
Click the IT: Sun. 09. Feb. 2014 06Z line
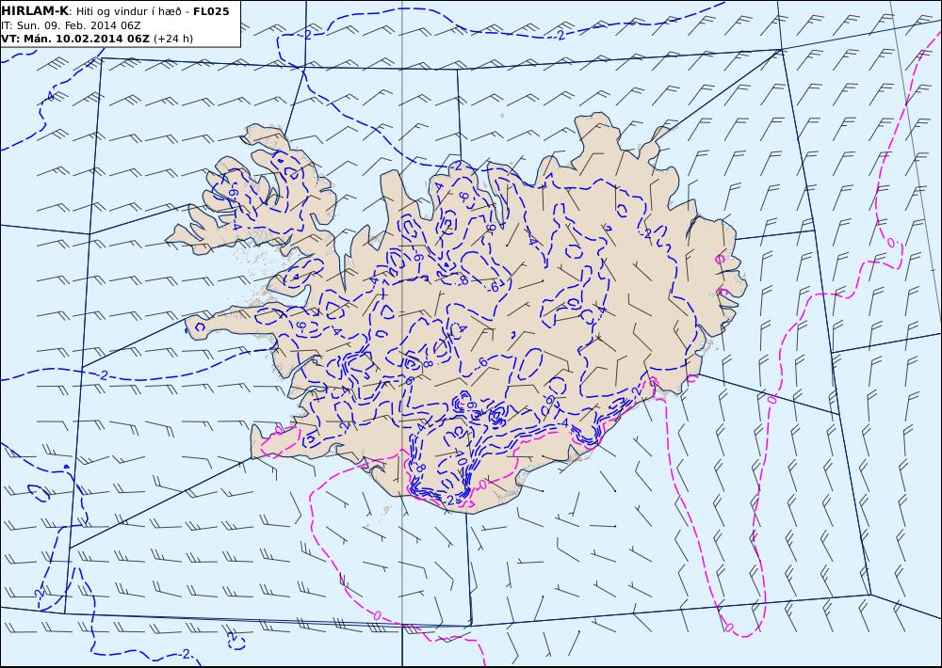tap(71, 25)
